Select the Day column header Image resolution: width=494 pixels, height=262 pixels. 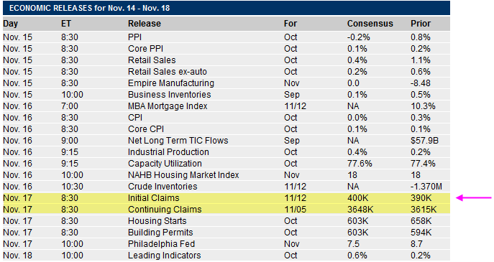tap(10, 24)
